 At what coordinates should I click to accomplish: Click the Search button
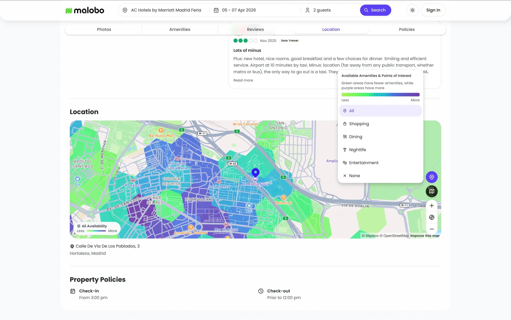(376, 10)
